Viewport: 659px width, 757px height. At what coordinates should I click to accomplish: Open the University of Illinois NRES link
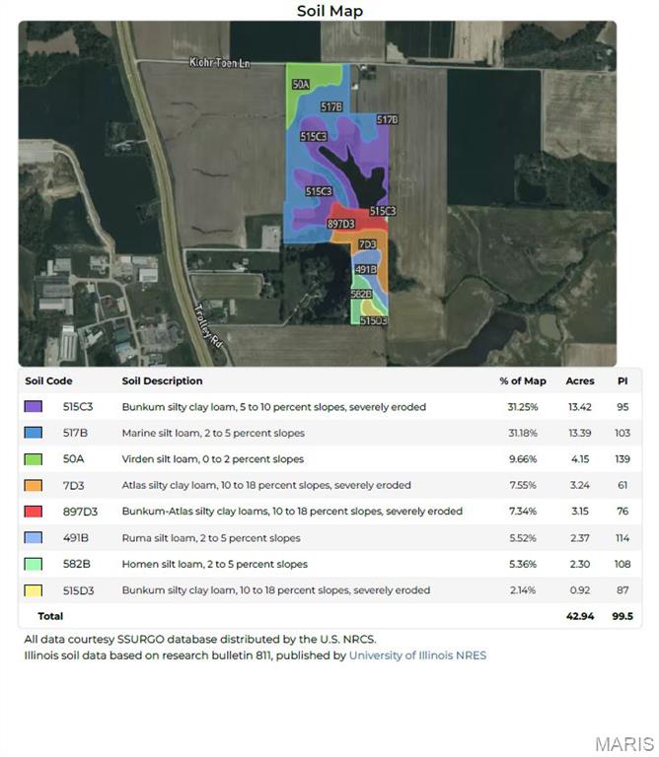(417, 655)
